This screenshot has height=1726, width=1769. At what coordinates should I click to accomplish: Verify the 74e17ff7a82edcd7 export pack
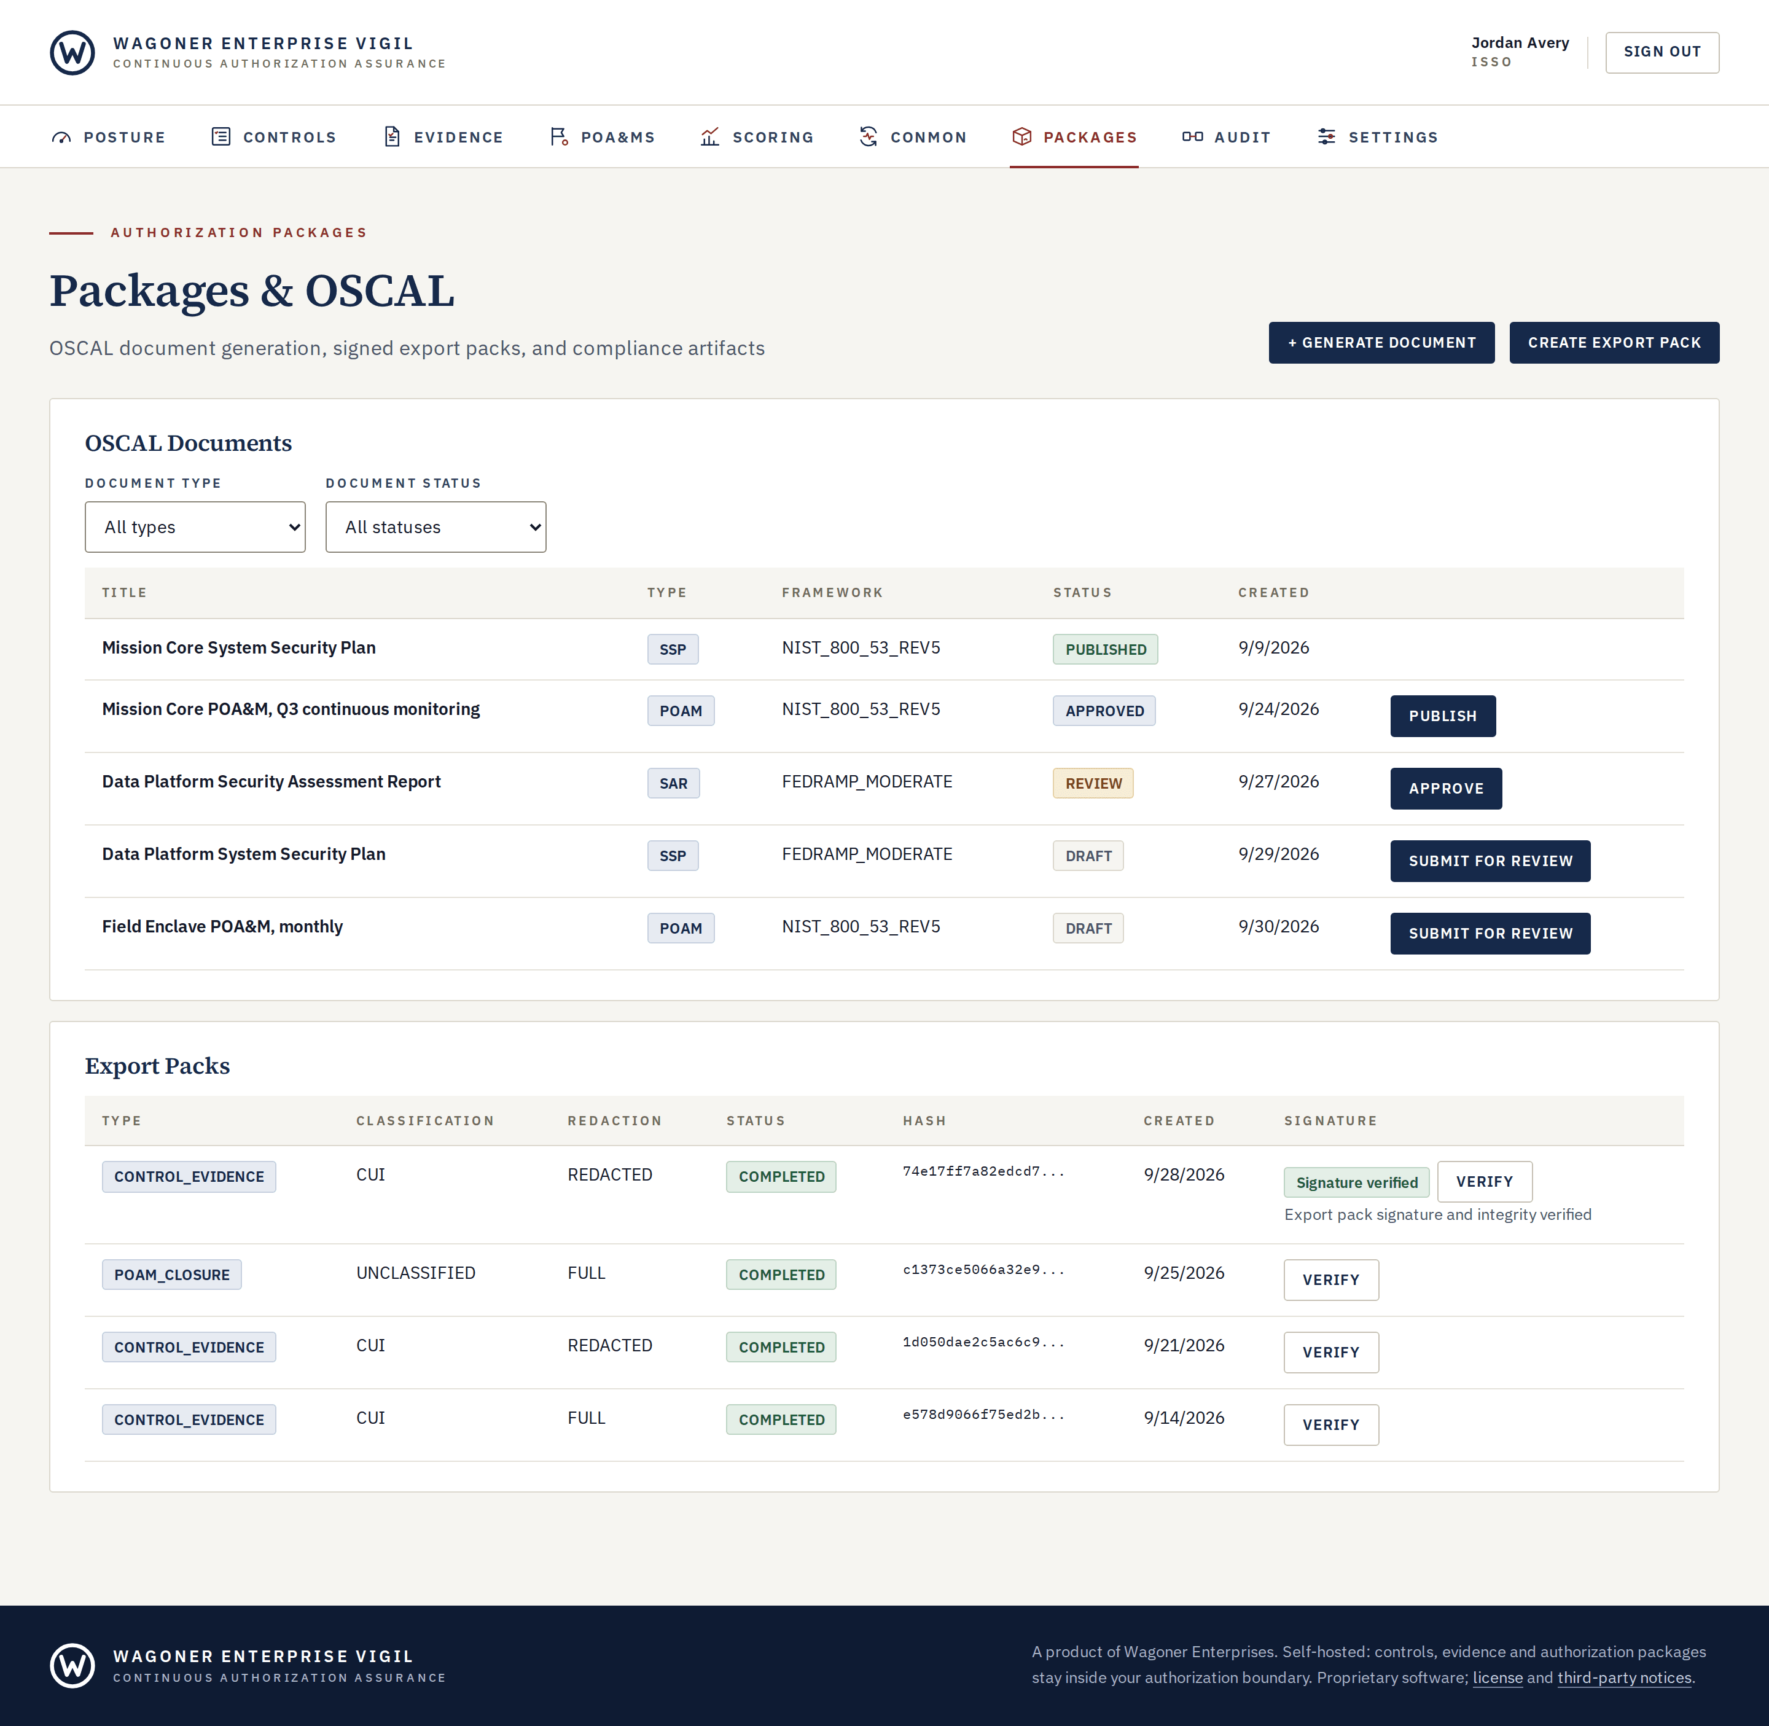(x=1484, y=1181)
